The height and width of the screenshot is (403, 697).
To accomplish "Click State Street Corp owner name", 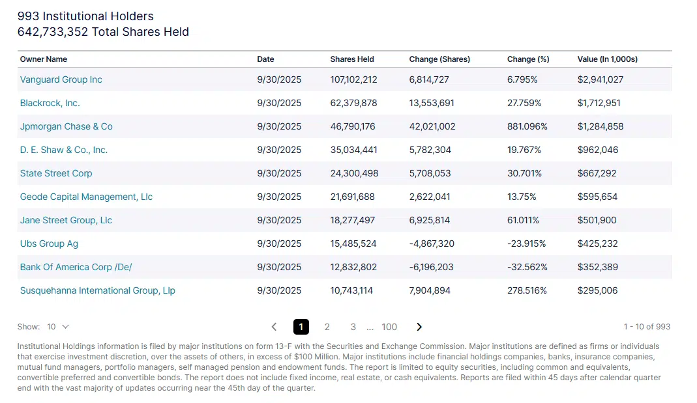I will click(x=56, y=173).
